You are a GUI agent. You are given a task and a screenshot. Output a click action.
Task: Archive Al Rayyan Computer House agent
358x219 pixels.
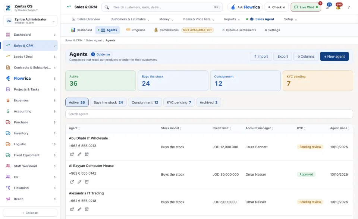[x=87, y=182]
